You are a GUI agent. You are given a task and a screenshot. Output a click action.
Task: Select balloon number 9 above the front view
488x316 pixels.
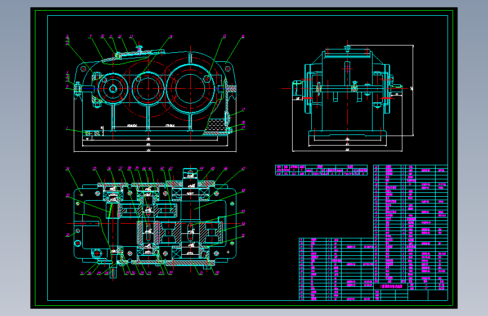tap(91, 36)
